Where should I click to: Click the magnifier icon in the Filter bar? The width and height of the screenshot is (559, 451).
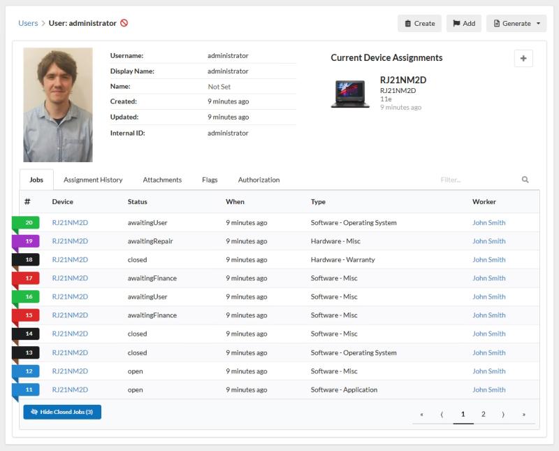point(524,180)
